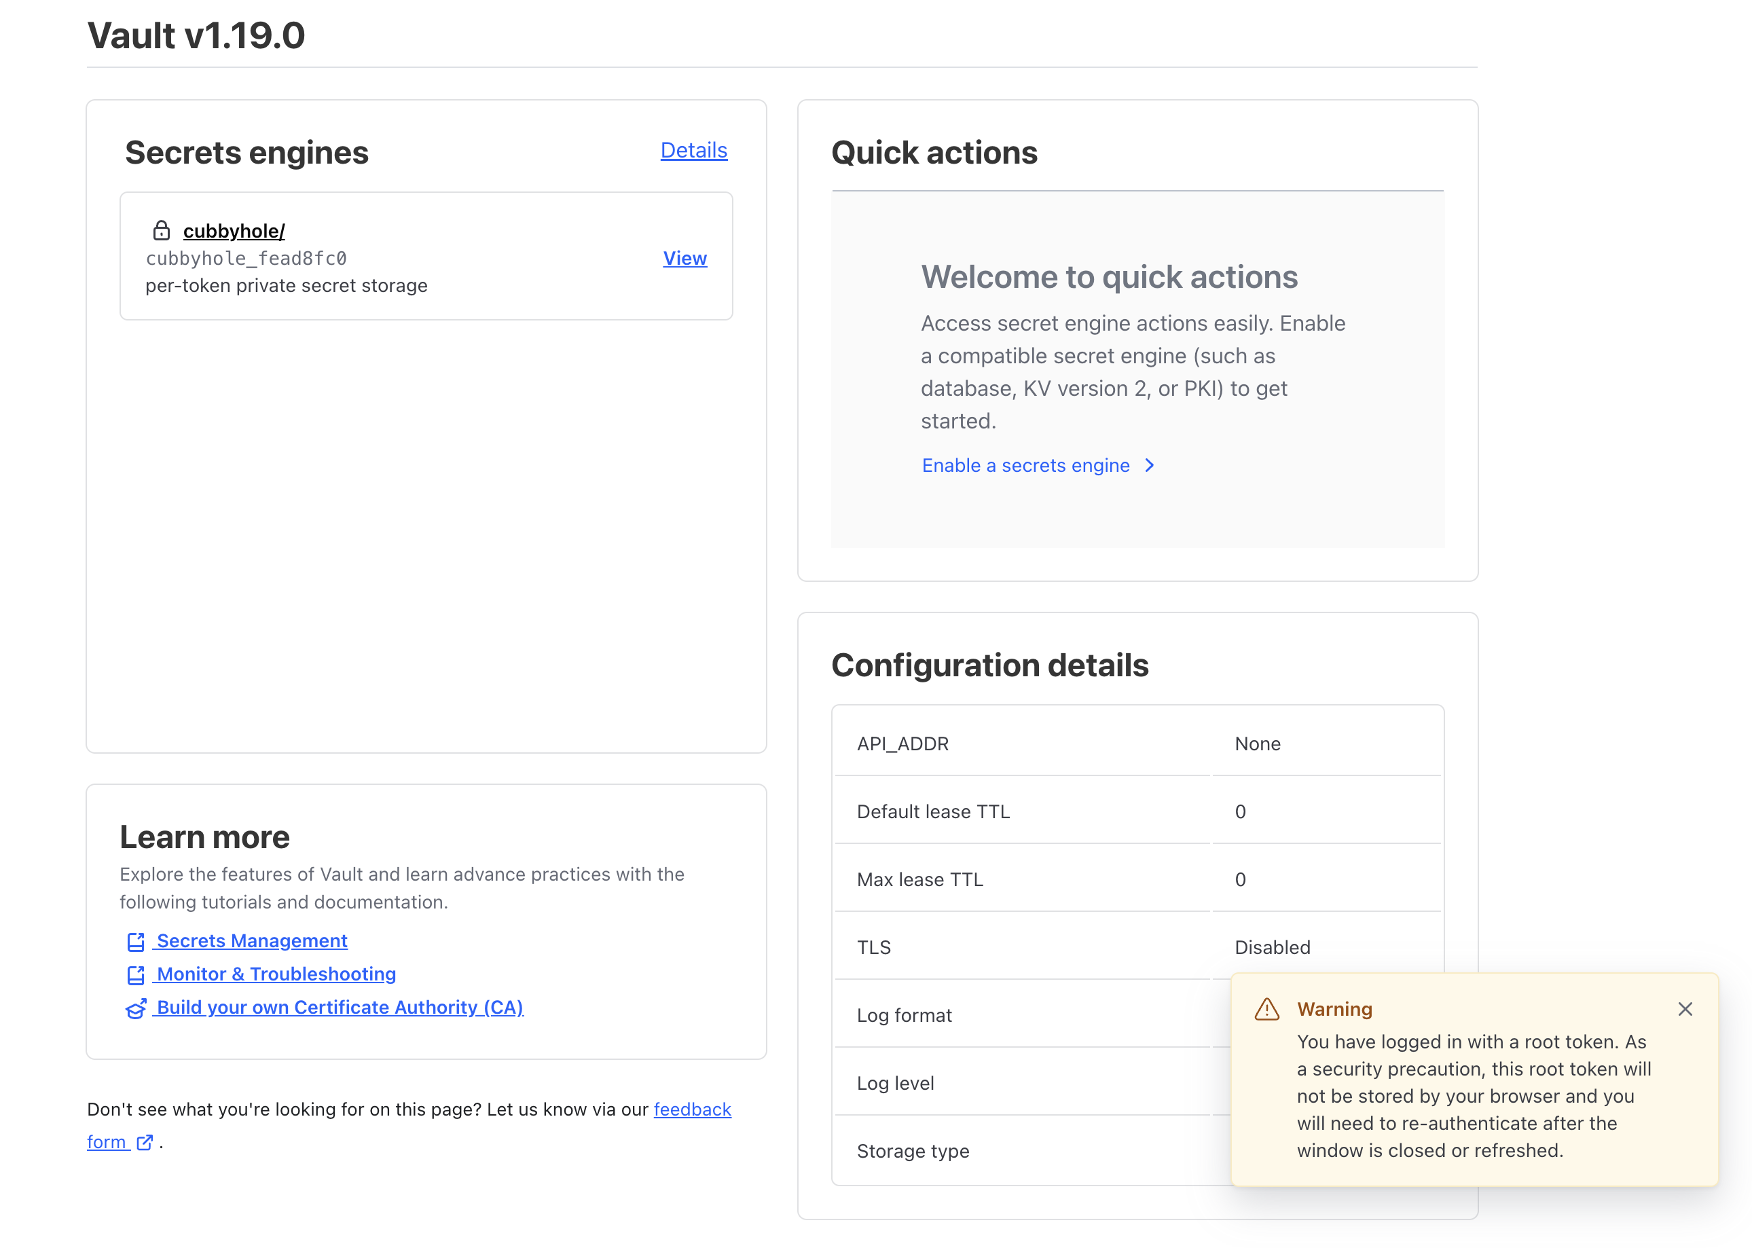Click the per-token private secret storage description

286,286
